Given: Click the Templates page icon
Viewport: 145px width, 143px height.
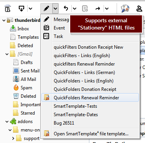Looking at the screenshot, I should point(13,37).
